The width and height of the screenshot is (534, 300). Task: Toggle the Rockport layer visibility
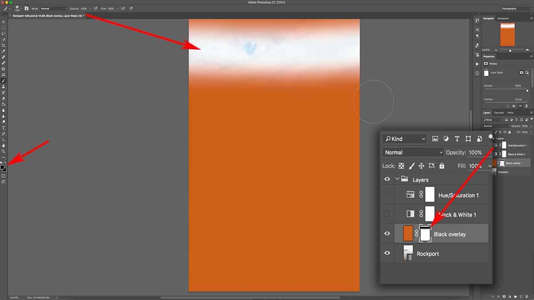387,253
